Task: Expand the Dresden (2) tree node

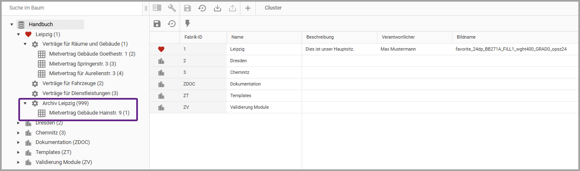Action: (18, 123)
